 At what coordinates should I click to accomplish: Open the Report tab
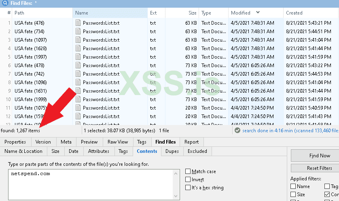point(192,142)
